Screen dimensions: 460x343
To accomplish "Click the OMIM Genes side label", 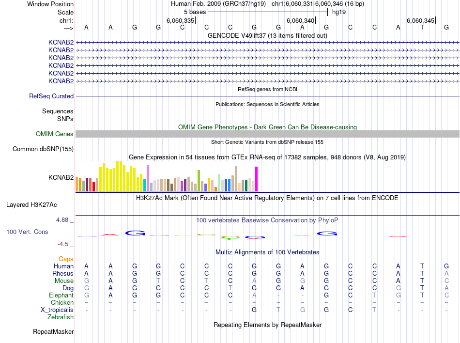I will (x=55, y=134).
